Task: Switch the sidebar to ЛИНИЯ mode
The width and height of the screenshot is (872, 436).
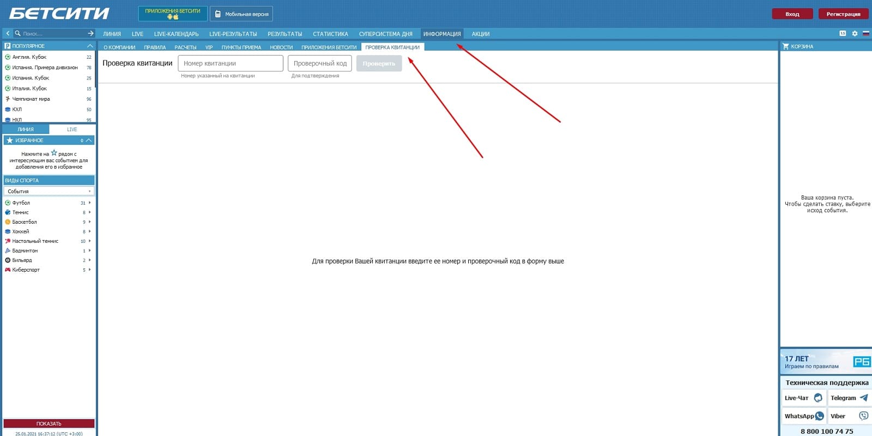Action: click(26, 130)
